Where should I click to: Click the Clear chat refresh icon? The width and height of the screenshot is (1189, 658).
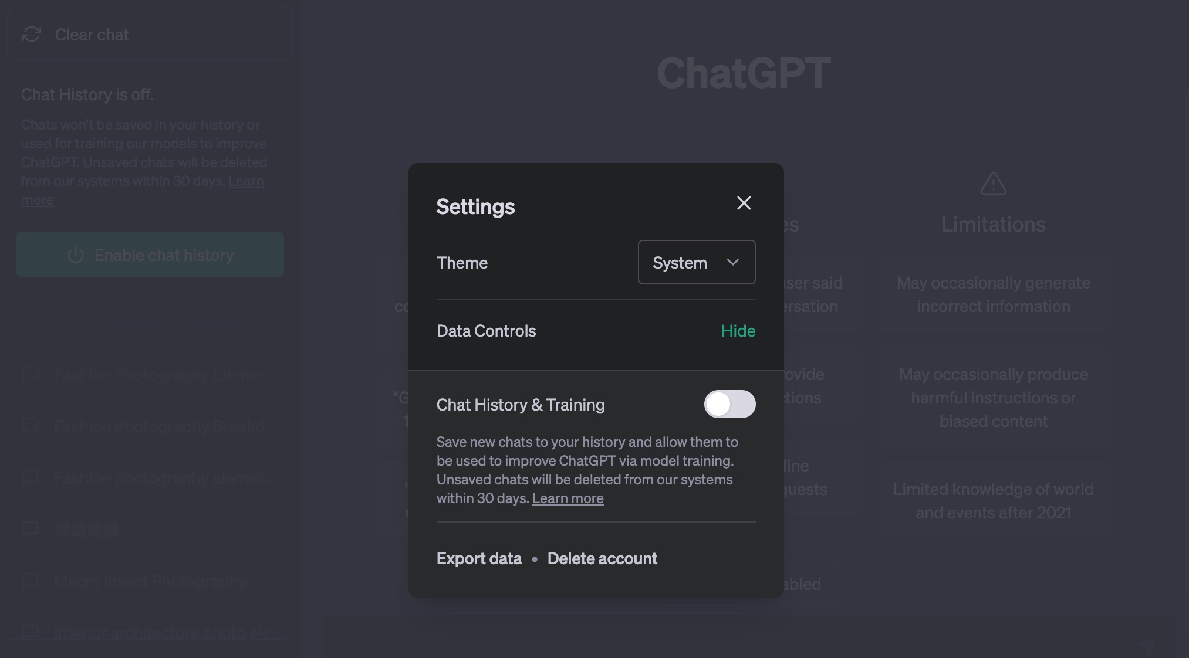coord(32,35)
